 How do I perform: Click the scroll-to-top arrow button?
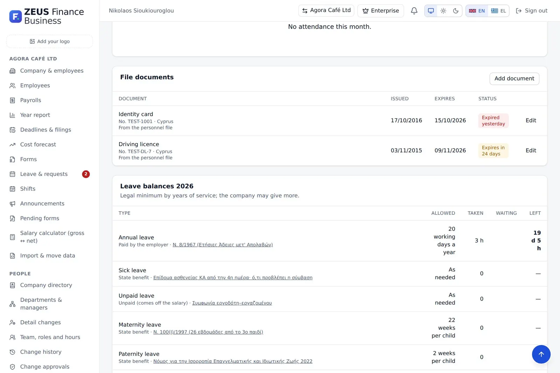coord(541,354)
